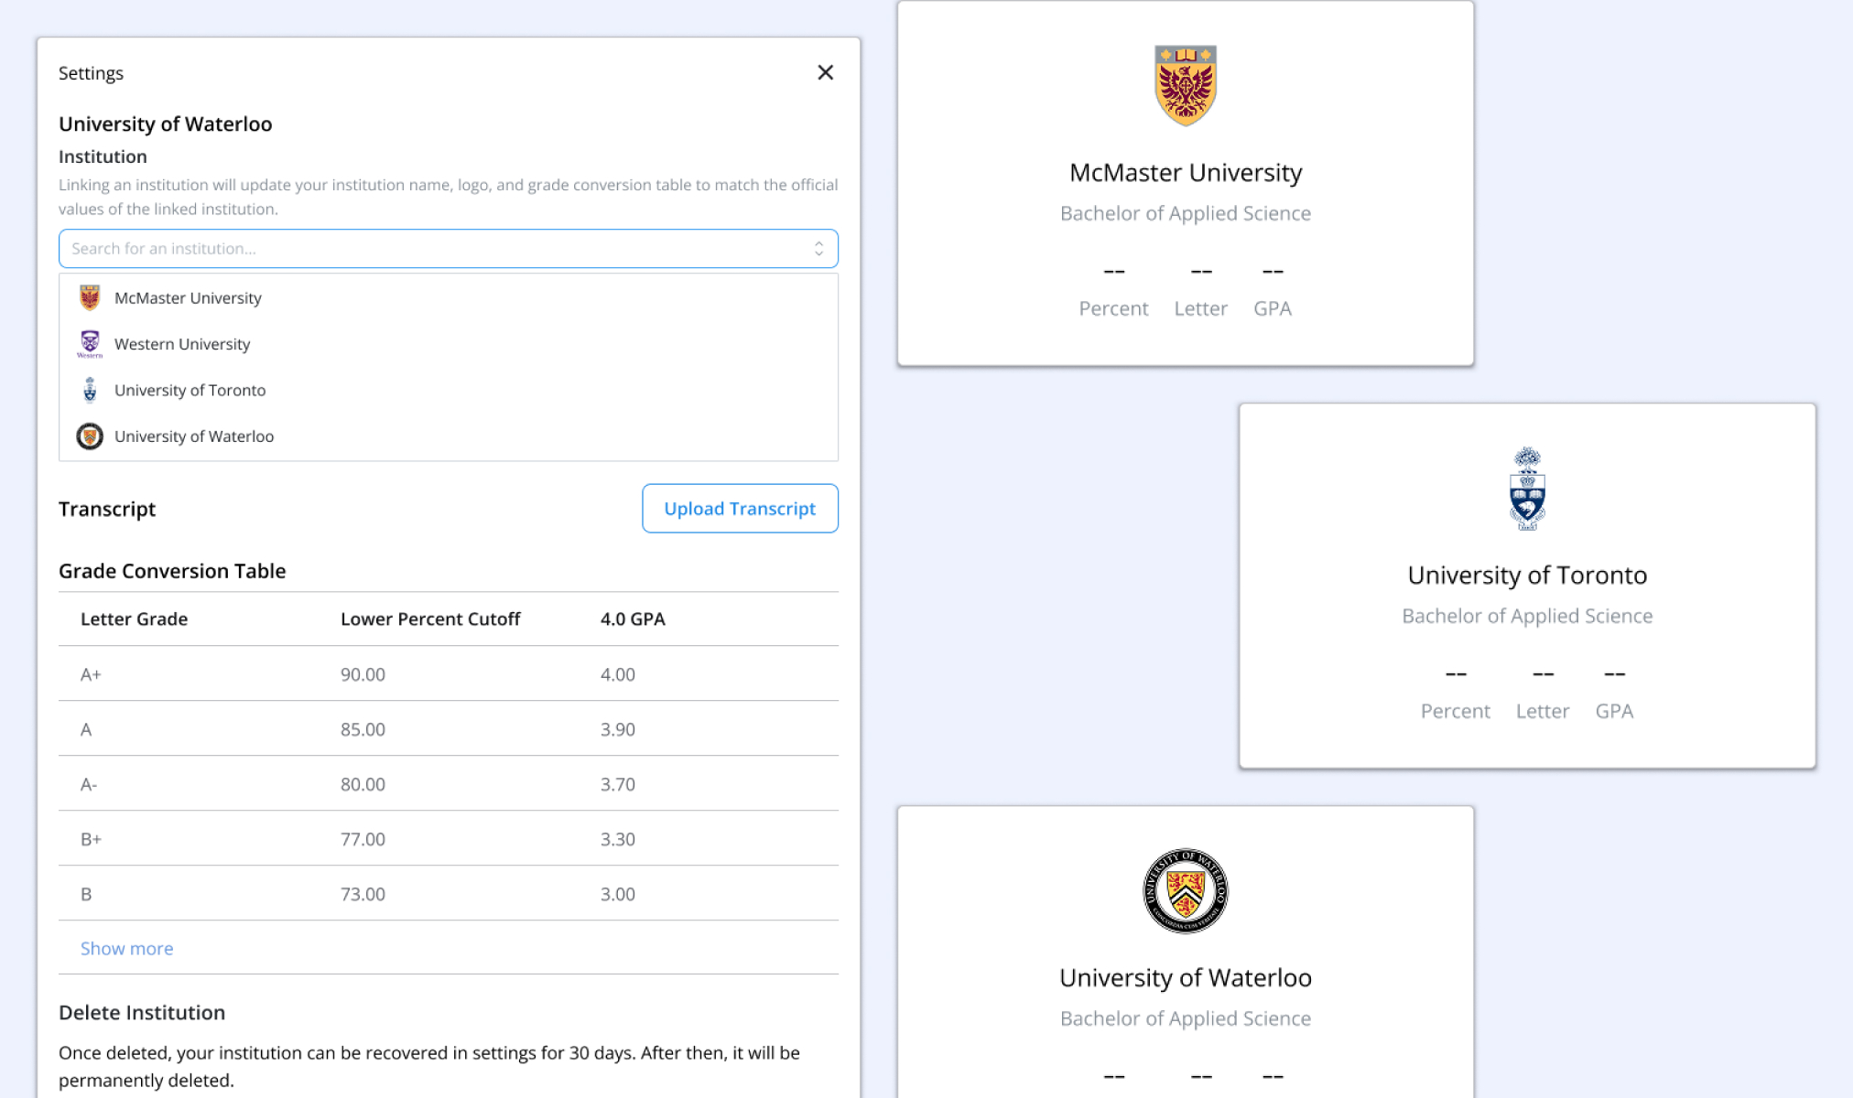Click the up-down chevrons in the search field
1853x1098 pixels.
(819, 248)
